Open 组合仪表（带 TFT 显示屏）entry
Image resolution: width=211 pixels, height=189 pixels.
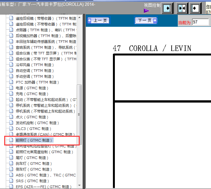pyautogui.click(x=46, y=53)
